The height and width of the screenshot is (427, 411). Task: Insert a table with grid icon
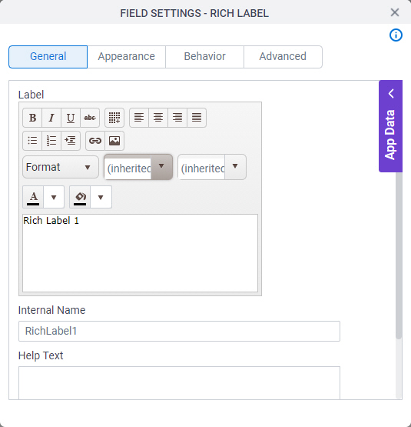point(114,118)
